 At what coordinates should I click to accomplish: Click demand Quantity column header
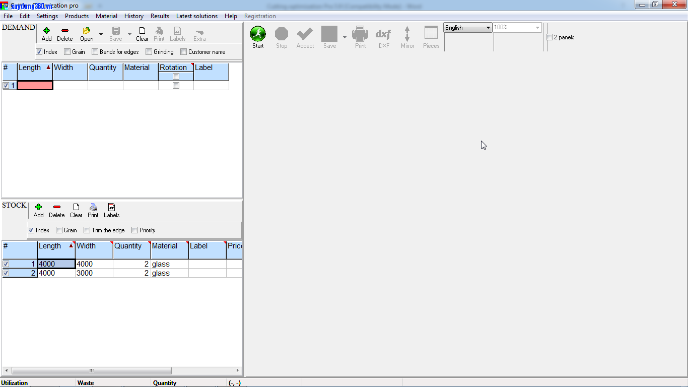click(x=105, y=72)
